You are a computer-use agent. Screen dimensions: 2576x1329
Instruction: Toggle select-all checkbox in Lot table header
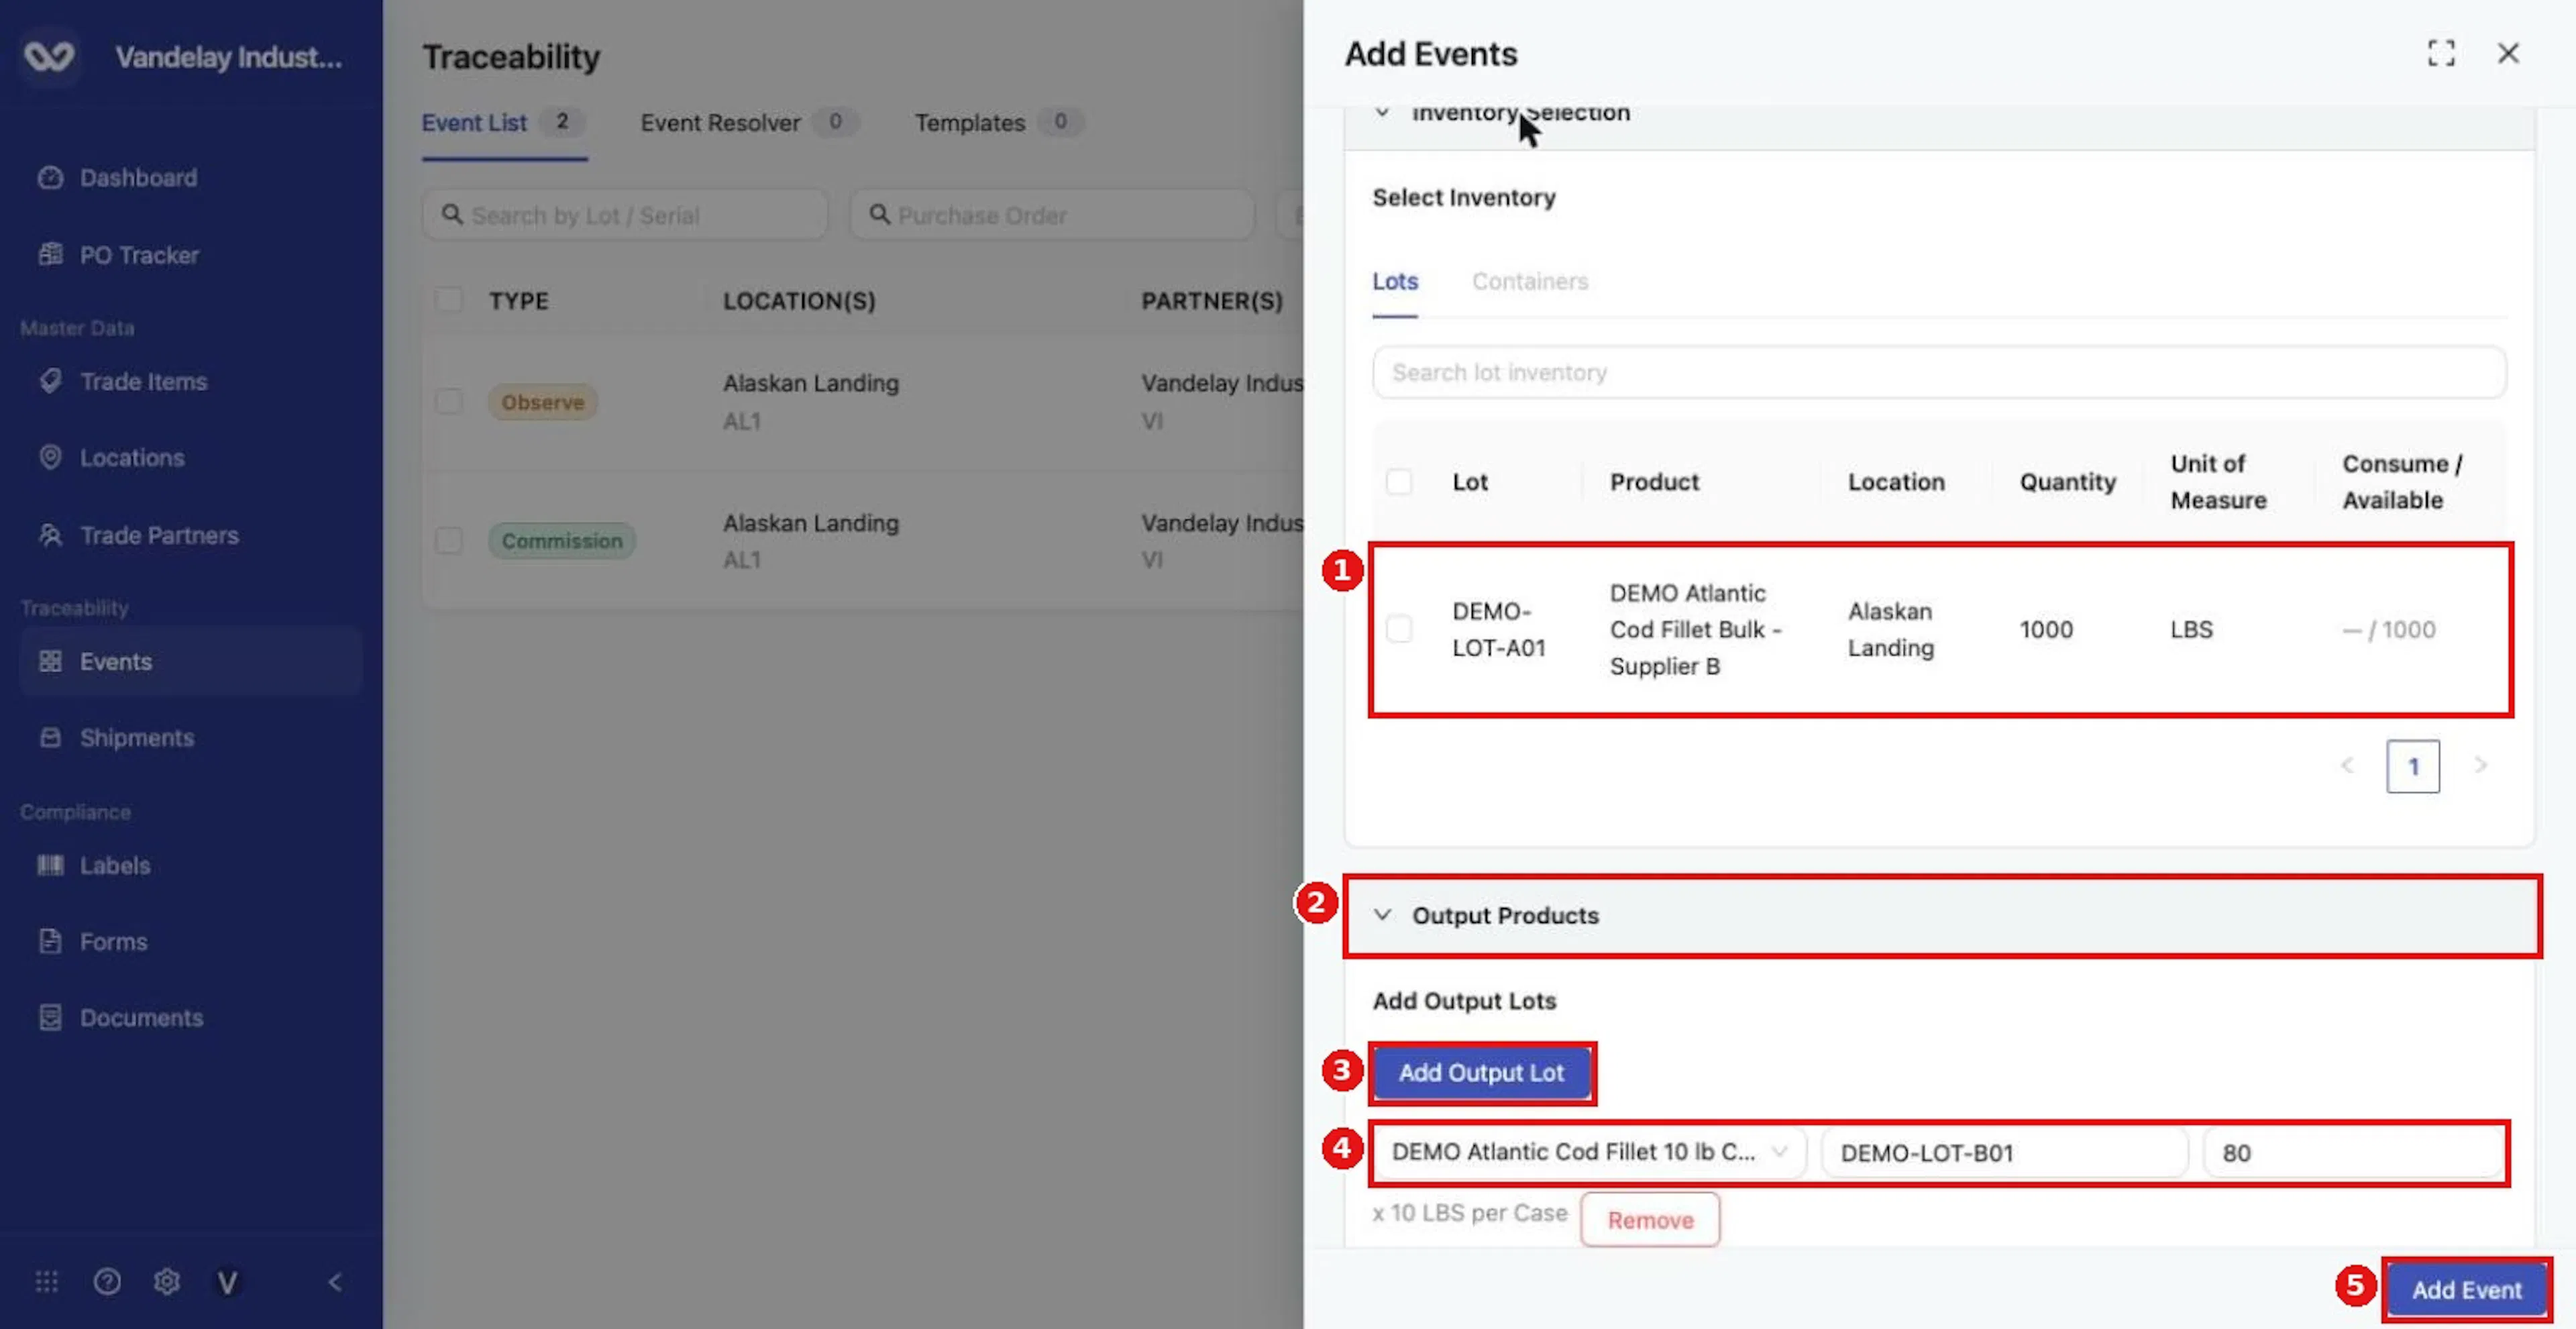[1399, 482]
